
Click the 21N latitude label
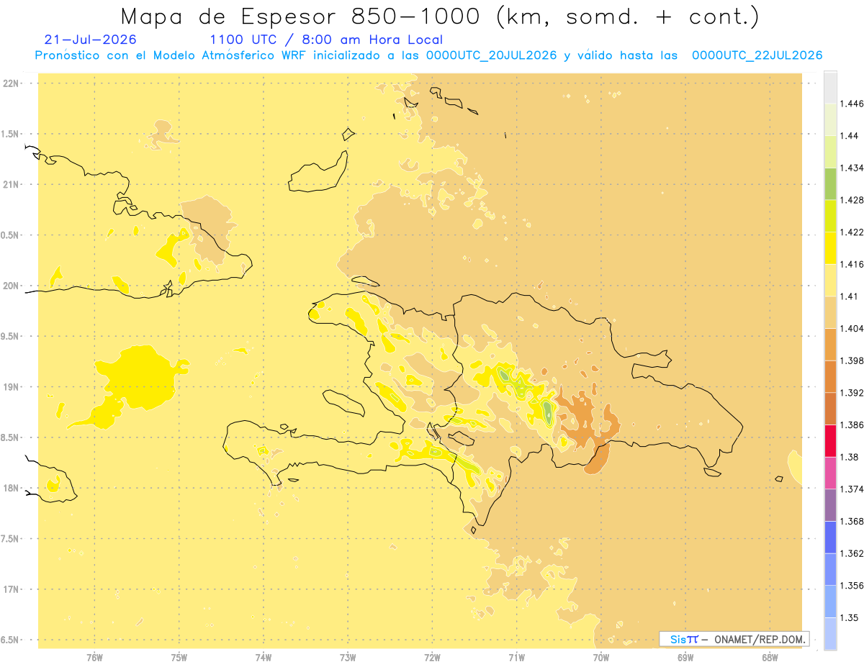pyautogui.click(x=12, y=185)
